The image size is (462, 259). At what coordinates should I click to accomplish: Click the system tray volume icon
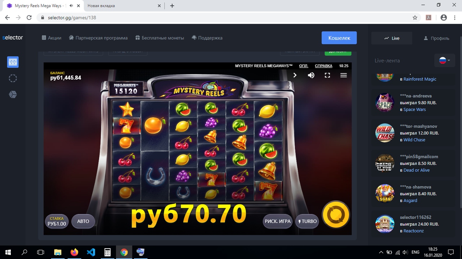pos(405,252)
